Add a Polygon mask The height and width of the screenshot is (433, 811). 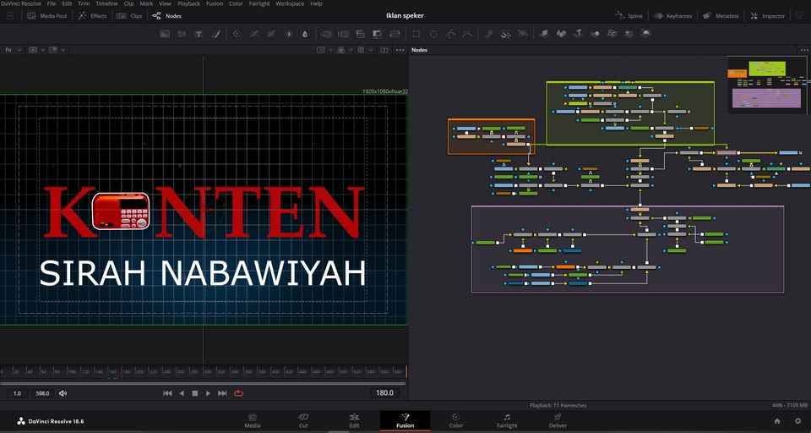click(x=450, y=34)
